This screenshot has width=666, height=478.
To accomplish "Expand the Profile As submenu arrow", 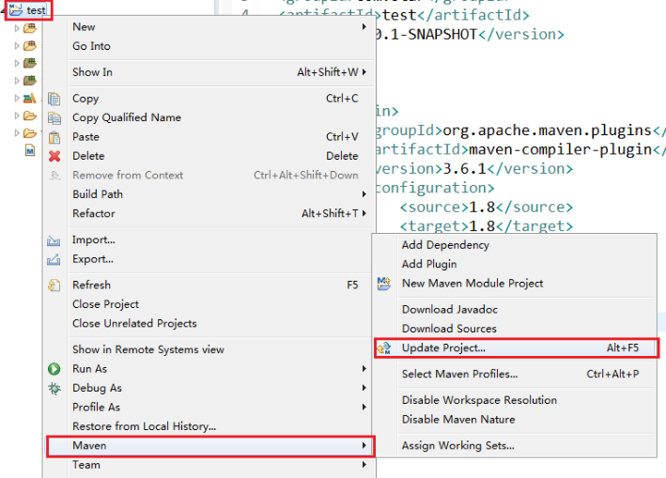I will (364, 408).
